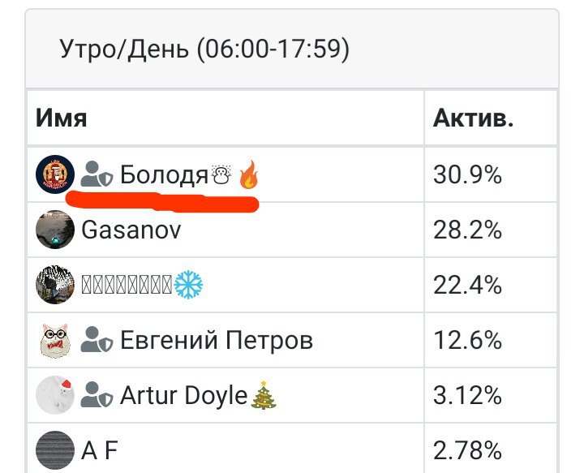Viewport: 584px width, 473px height.
Task: Click the A F user's gray avatar
Action: [x=55, y=449]
